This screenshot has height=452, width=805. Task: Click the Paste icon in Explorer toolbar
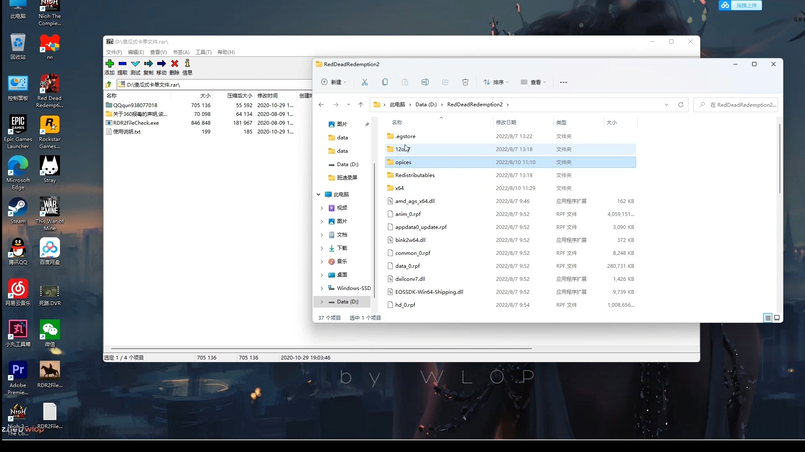point(405,82)
